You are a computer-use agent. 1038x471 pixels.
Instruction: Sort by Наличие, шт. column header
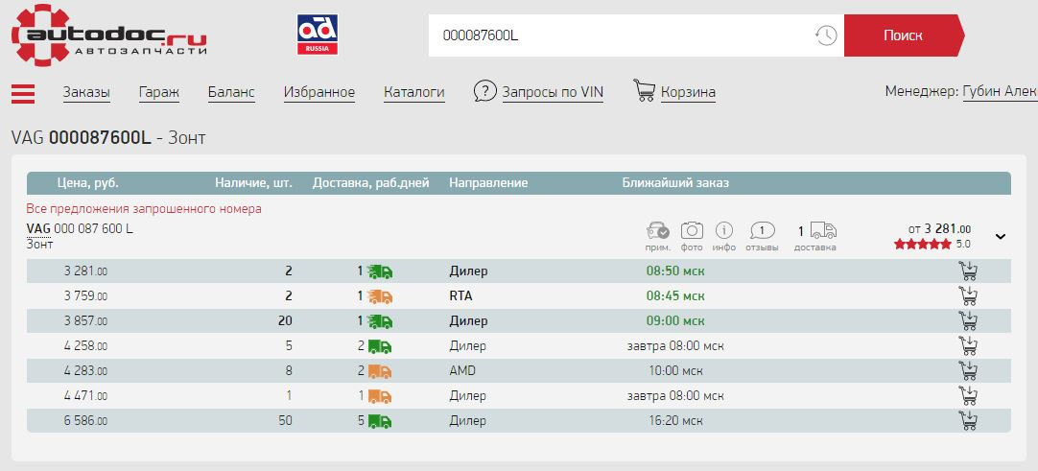(253, 182)
